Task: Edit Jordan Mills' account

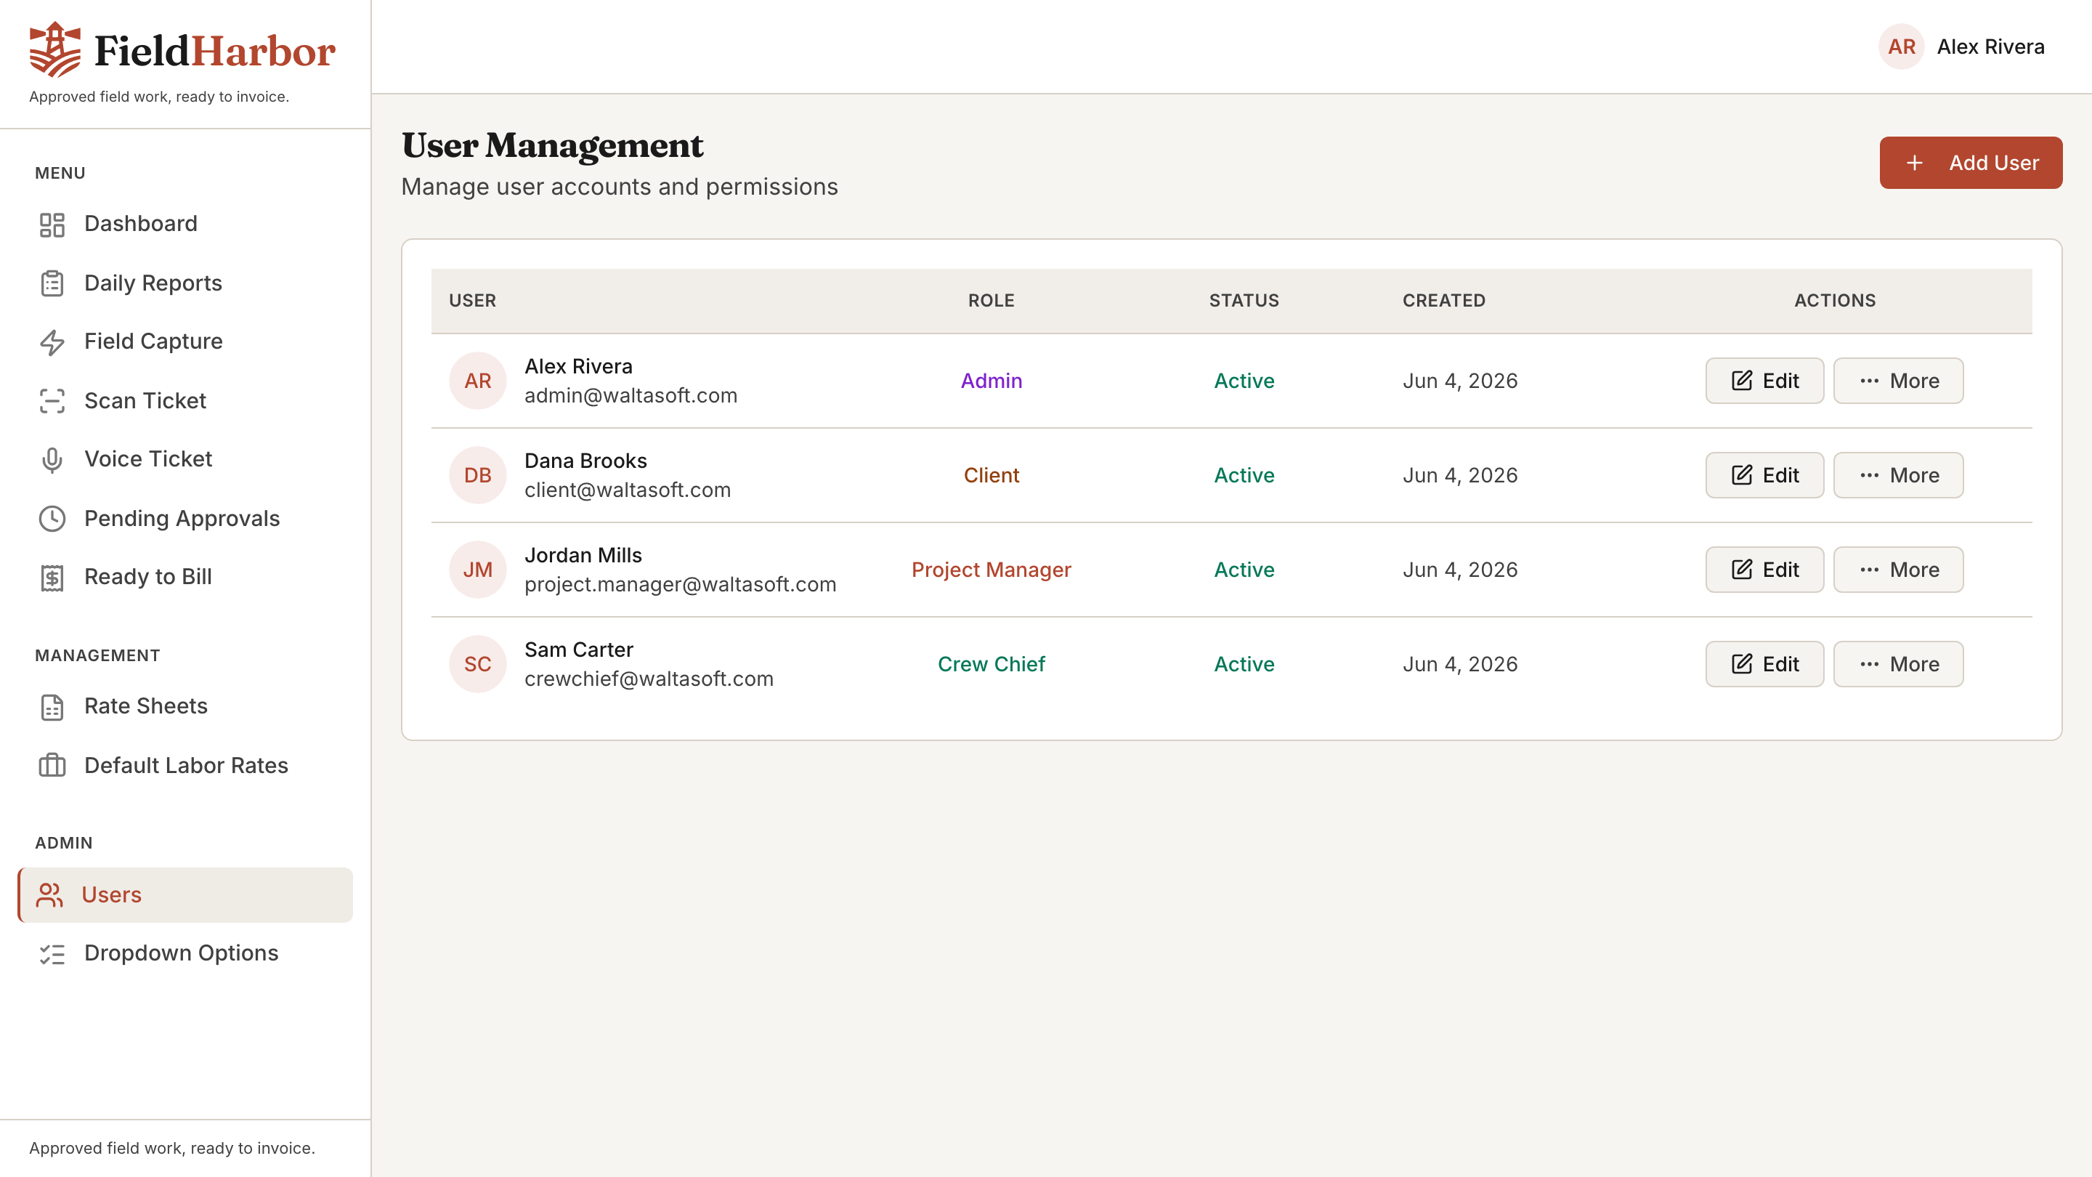Action: point(1764,570)
